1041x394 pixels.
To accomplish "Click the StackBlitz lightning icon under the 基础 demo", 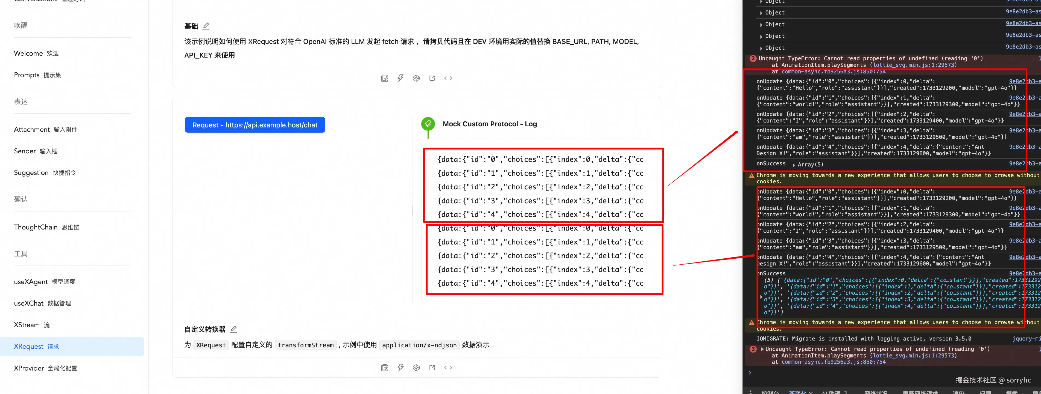I will click(400, 78).
